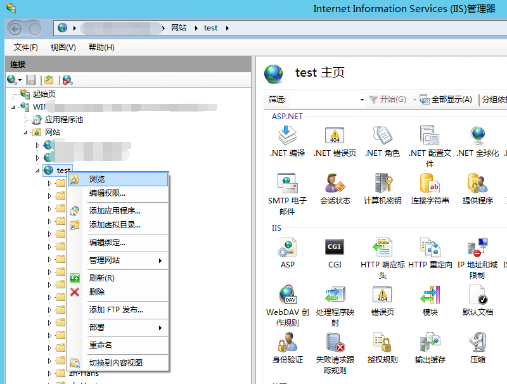This screenshot has height=384, width=507.
Task: Click the 开始(G) filter button
Action: click(x=389, y=99)
